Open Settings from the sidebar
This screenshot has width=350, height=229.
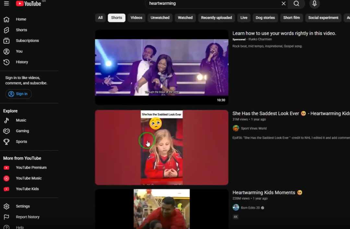click(x=23, y=206)
